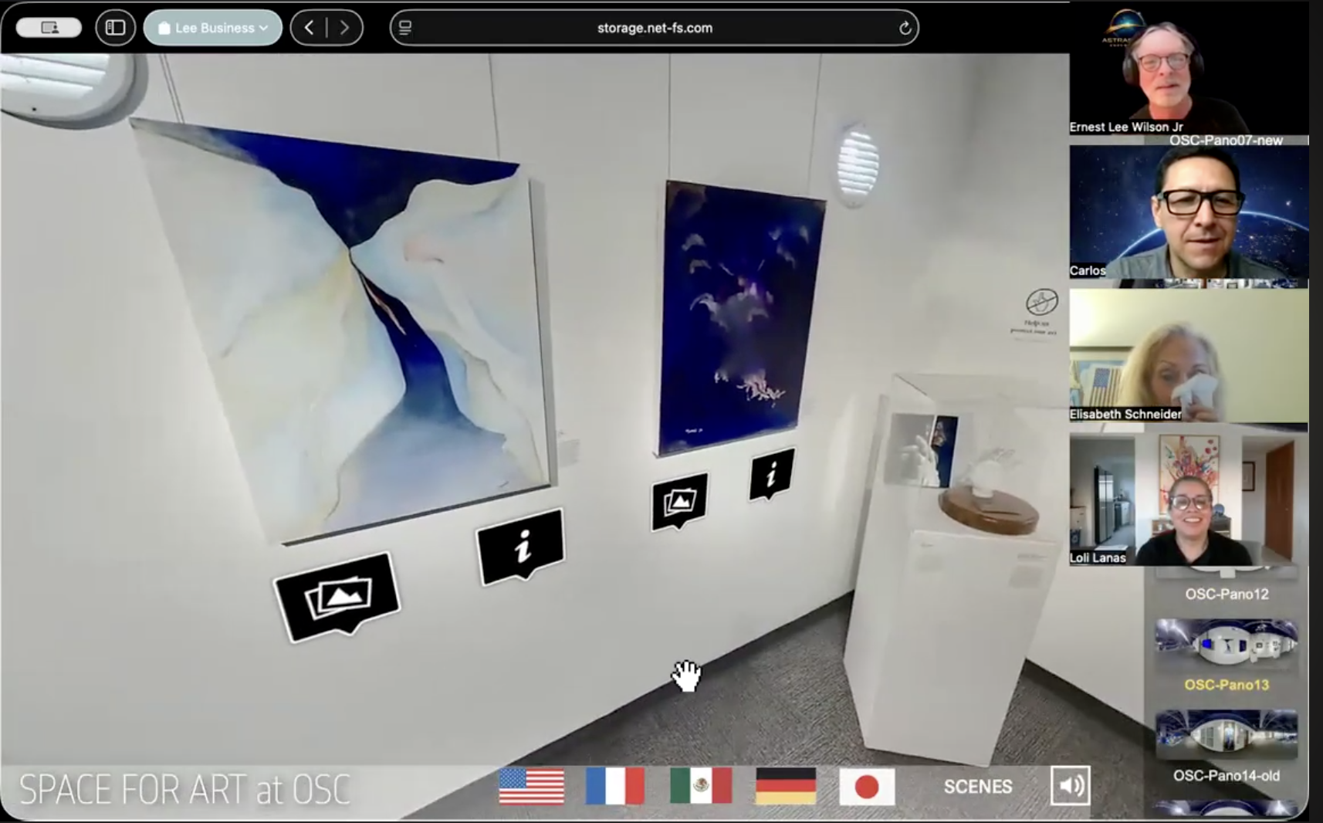Click the browser back arrow
This screenshot has width=1323, height=823.
pos(309,28)
